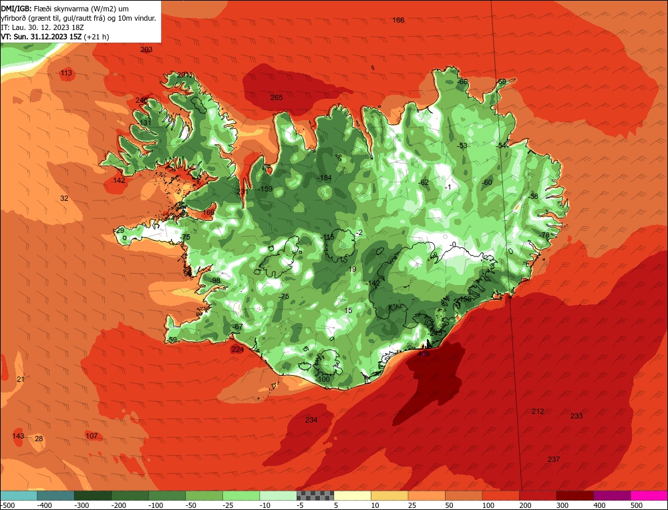This screenshot has height=510, width=668.
Task: Click the value '-58' near the east coast
Action: [x=532, y=196]
